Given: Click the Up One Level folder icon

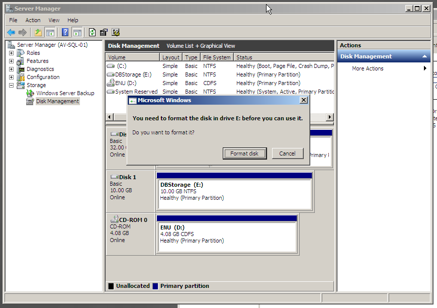Looking at the screenshot, I should click(x=38, y=33).
